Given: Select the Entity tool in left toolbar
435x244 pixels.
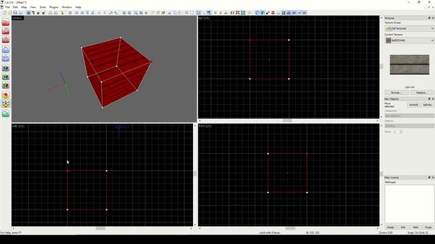Looking at the screenshot, I should 5,49.
